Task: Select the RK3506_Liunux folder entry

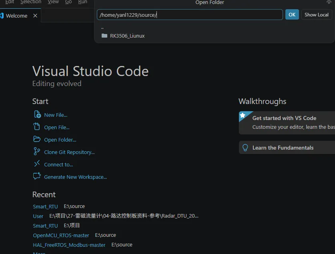Action: (x=214, y=36)
